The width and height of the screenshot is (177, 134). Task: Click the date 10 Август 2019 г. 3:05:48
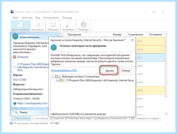[26, 99]
